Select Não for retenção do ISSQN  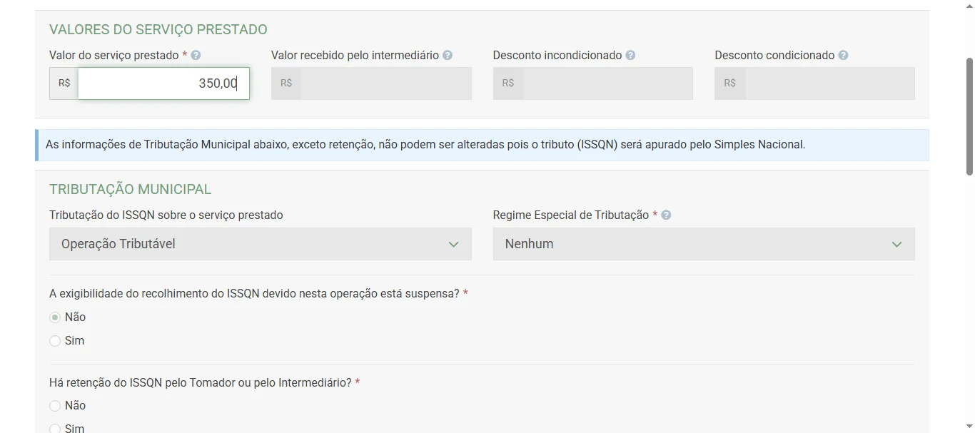pos(55,405)
